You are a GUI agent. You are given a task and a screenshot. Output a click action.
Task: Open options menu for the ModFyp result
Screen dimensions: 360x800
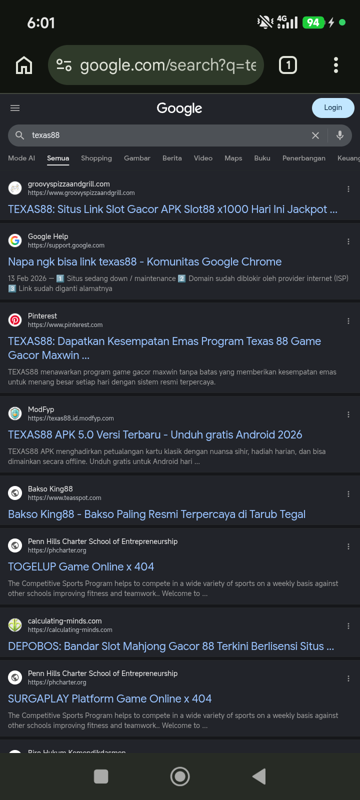point(348,414)
